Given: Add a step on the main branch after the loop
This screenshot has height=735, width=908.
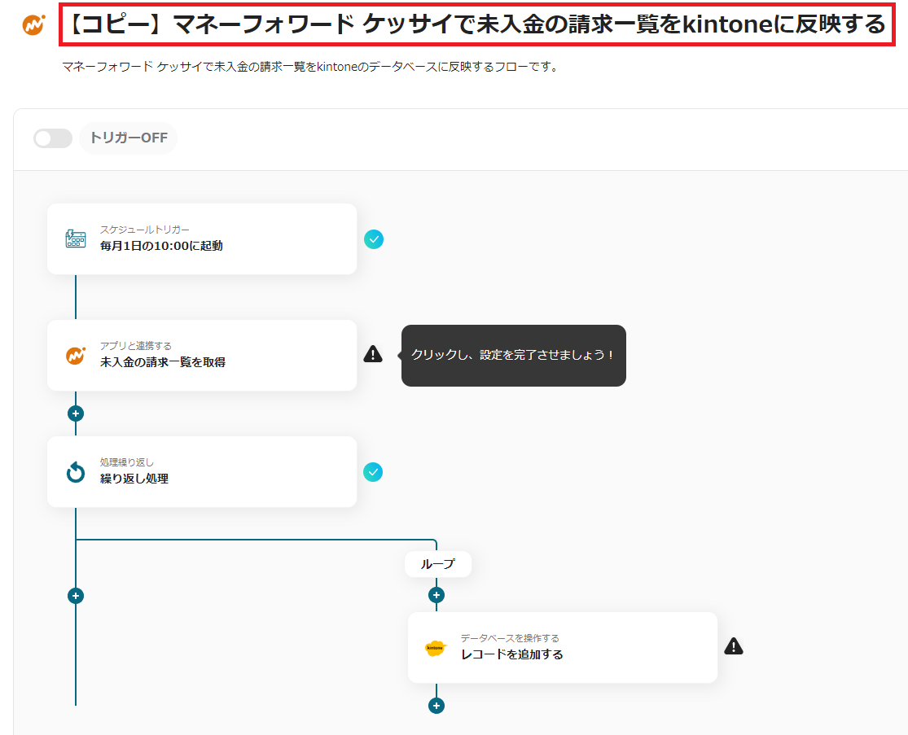Looking at the screenshot, I should tap(76, 596).
